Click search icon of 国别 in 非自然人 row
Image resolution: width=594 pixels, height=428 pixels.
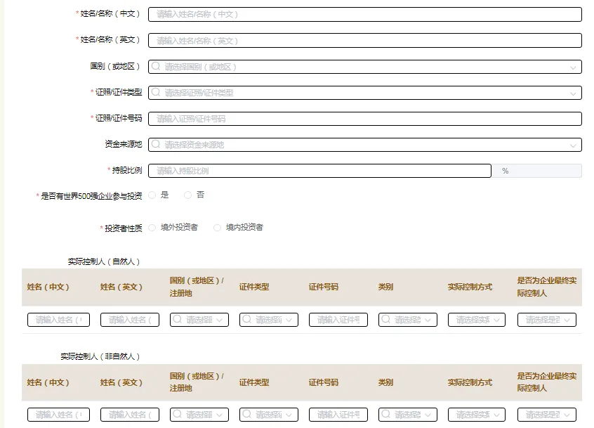pyautogui.click(x=178, y=414)
